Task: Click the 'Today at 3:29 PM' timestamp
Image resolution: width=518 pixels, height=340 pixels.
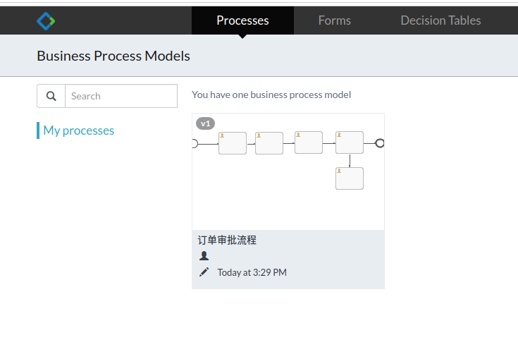Action: tap(252, 272)
